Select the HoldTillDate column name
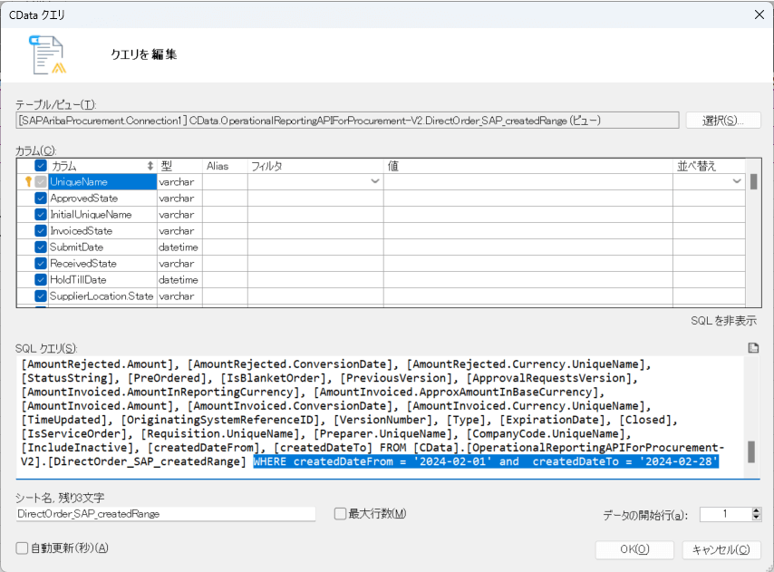The width and height of the screenshot is (774, 572). point(79,279)
